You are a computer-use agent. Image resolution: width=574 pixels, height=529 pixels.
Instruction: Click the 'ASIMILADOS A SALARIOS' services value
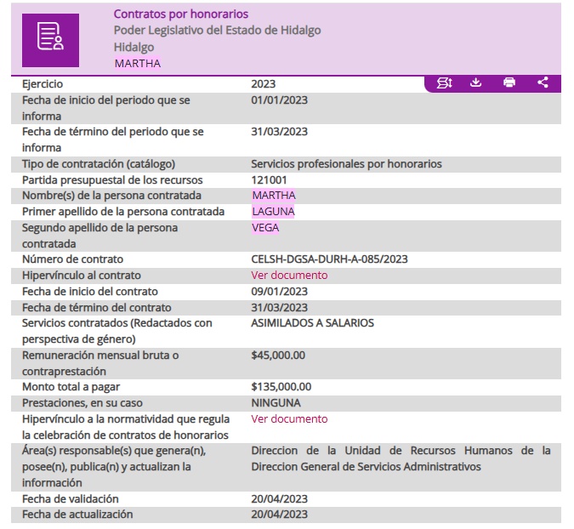tap(312, 323)
